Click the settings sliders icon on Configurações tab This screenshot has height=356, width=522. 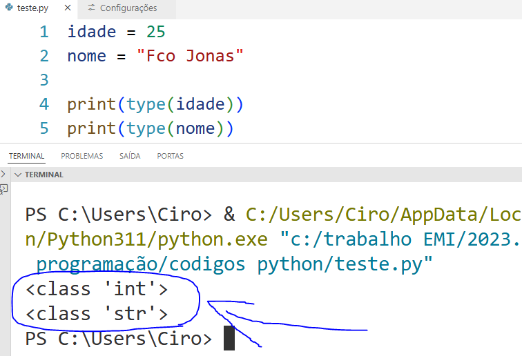tap(92, 8)
